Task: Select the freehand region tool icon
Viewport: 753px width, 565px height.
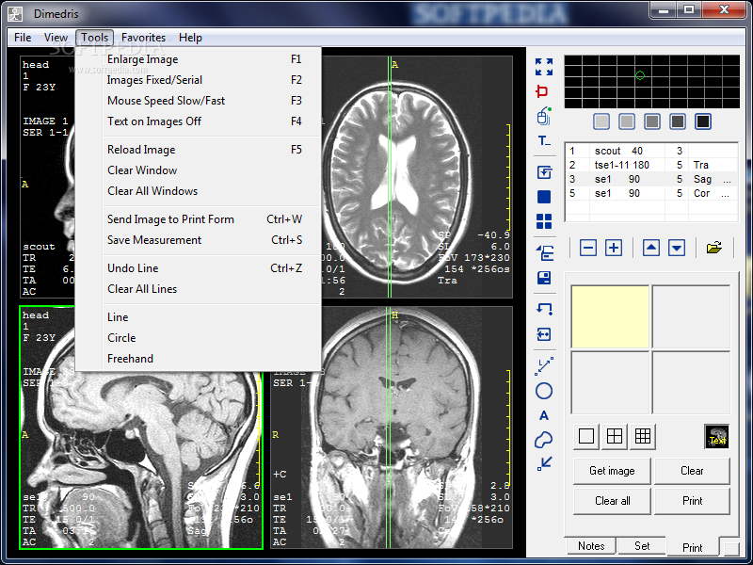Action: (544, 440)
